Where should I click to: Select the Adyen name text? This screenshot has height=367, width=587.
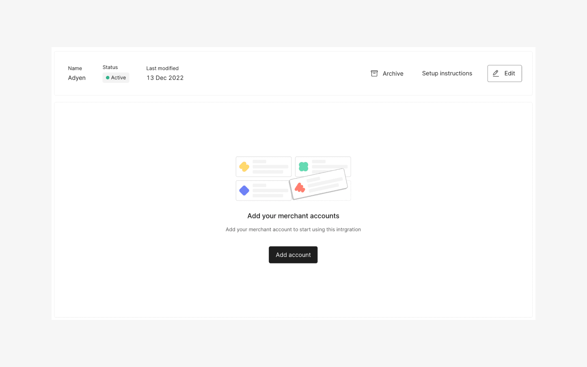pyautogui.click(x=77, y=78)
